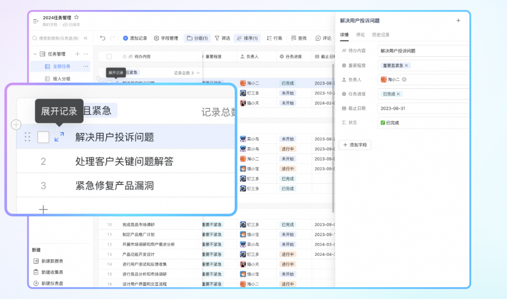Viewport: 507px width, 299px height.
Task: Open the 历史记录 tab
Action: coord(380,35)
